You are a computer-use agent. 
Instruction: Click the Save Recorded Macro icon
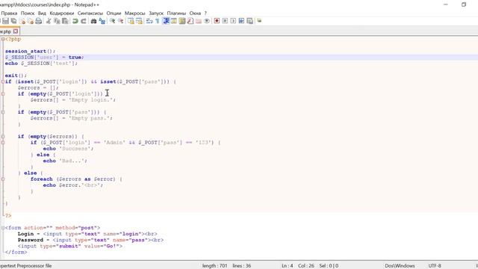point(249,21)
